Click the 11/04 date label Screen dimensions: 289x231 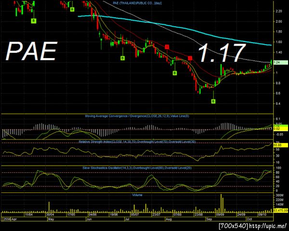click(29, 215)
